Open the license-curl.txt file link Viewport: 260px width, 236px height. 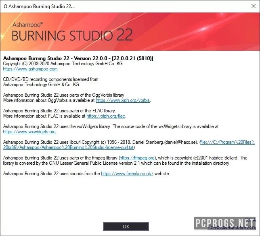click(x=129, y=145)
